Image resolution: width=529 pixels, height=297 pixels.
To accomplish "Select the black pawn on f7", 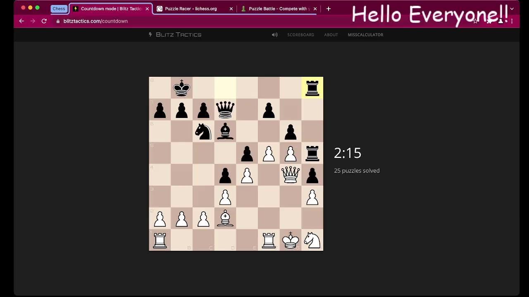I will pos(269,110).
